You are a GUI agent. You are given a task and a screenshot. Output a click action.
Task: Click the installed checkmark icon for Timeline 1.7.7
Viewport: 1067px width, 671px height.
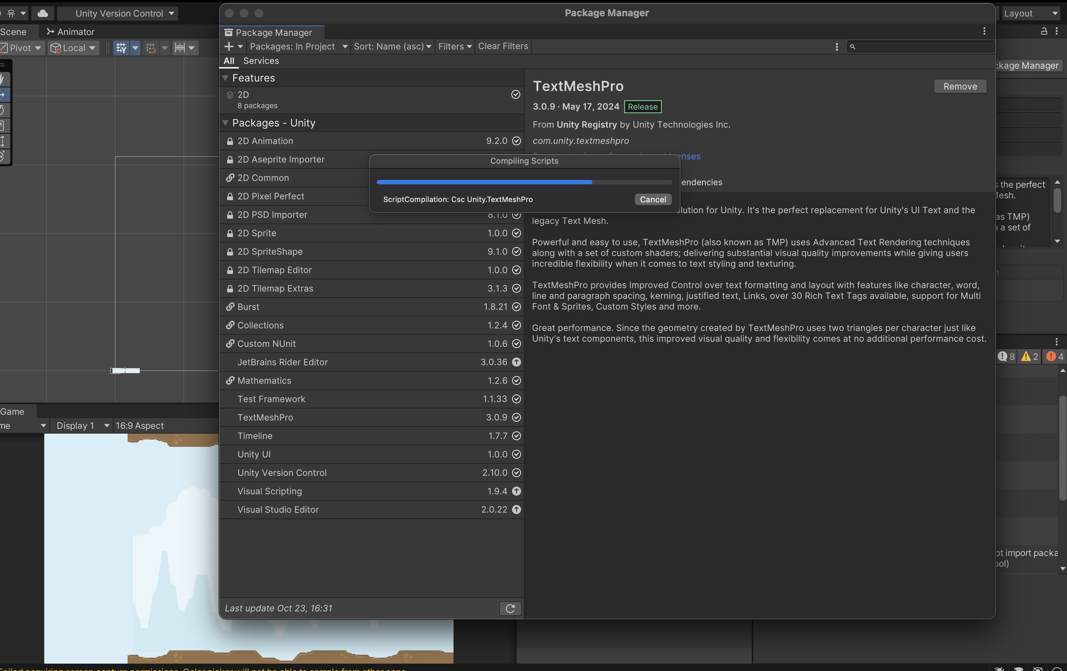[x=516, y=436]
